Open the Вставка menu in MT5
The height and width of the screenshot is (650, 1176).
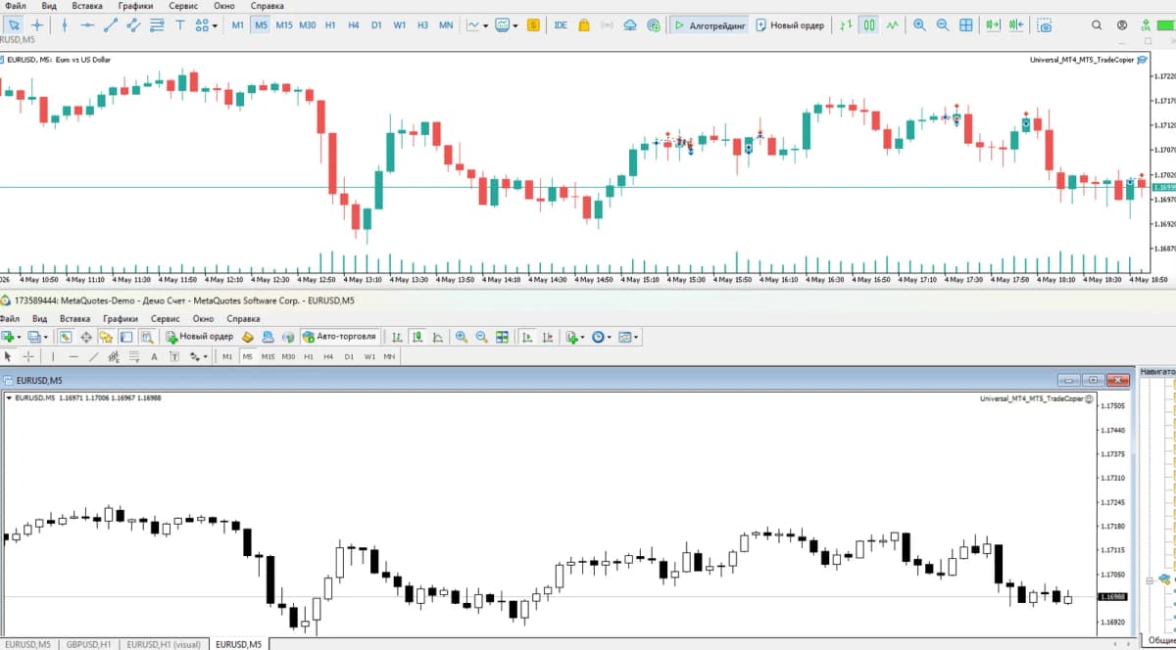click(x=87, y=6)
